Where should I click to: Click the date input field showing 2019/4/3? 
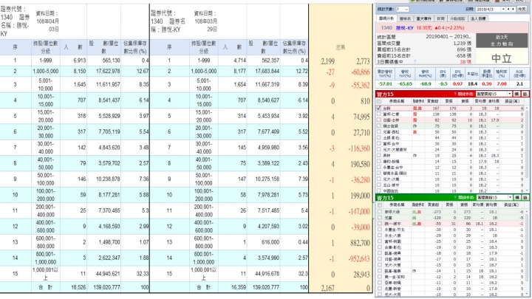[488, 10]
